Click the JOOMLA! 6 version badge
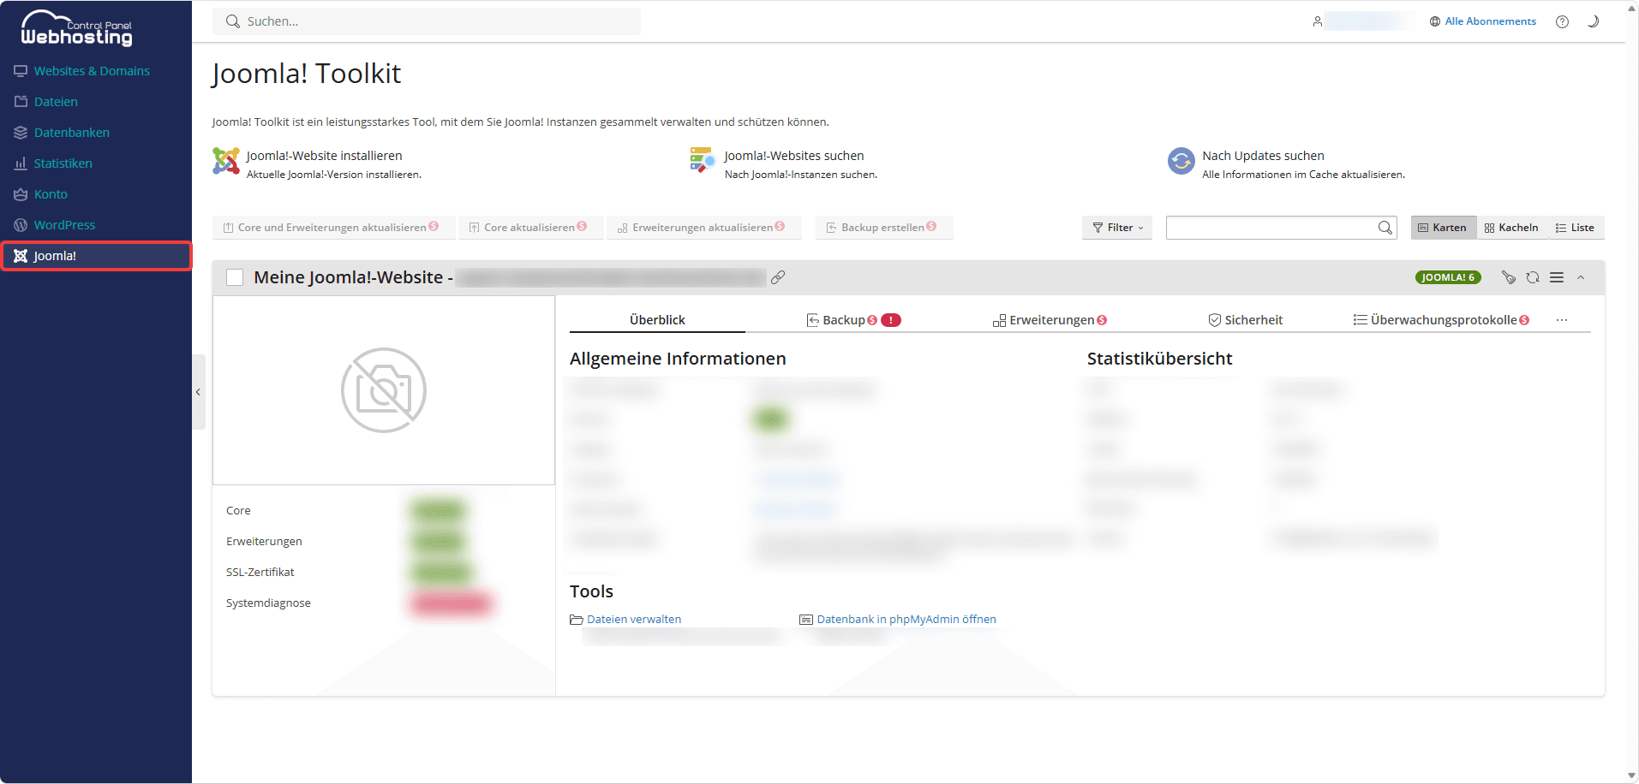1639x784 pixels. 1448,277
